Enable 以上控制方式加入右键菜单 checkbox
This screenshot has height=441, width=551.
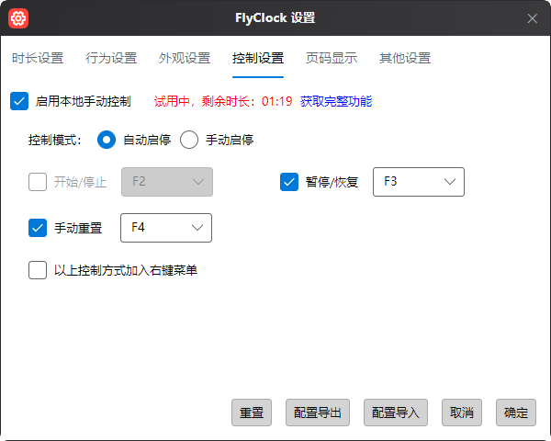pyautogui.click(x=38, y=270)
